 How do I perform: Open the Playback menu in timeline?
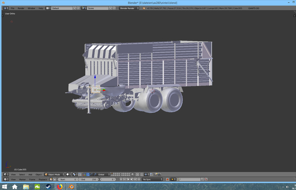coord(43,179)
